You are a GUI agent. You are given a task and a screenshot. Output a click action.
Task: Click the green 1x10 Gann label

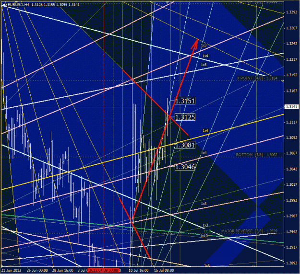click(207, 231)
